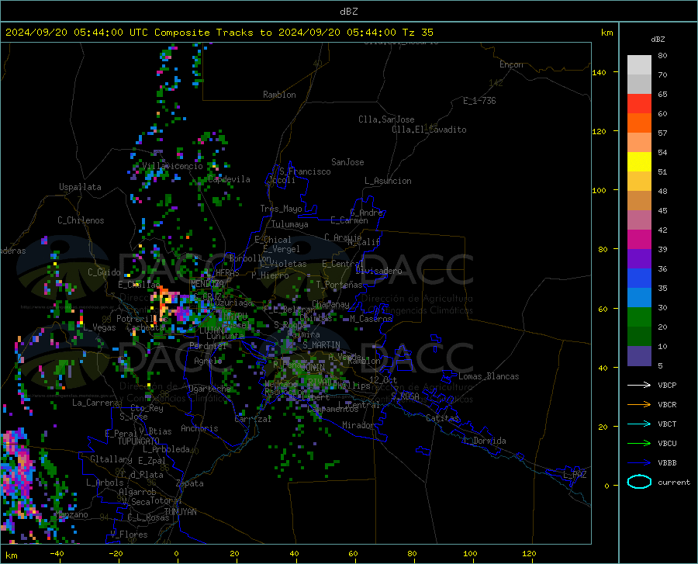Click the 'Tz 35' text in header line
Screen dimensions: 698x564
[417, 33]
